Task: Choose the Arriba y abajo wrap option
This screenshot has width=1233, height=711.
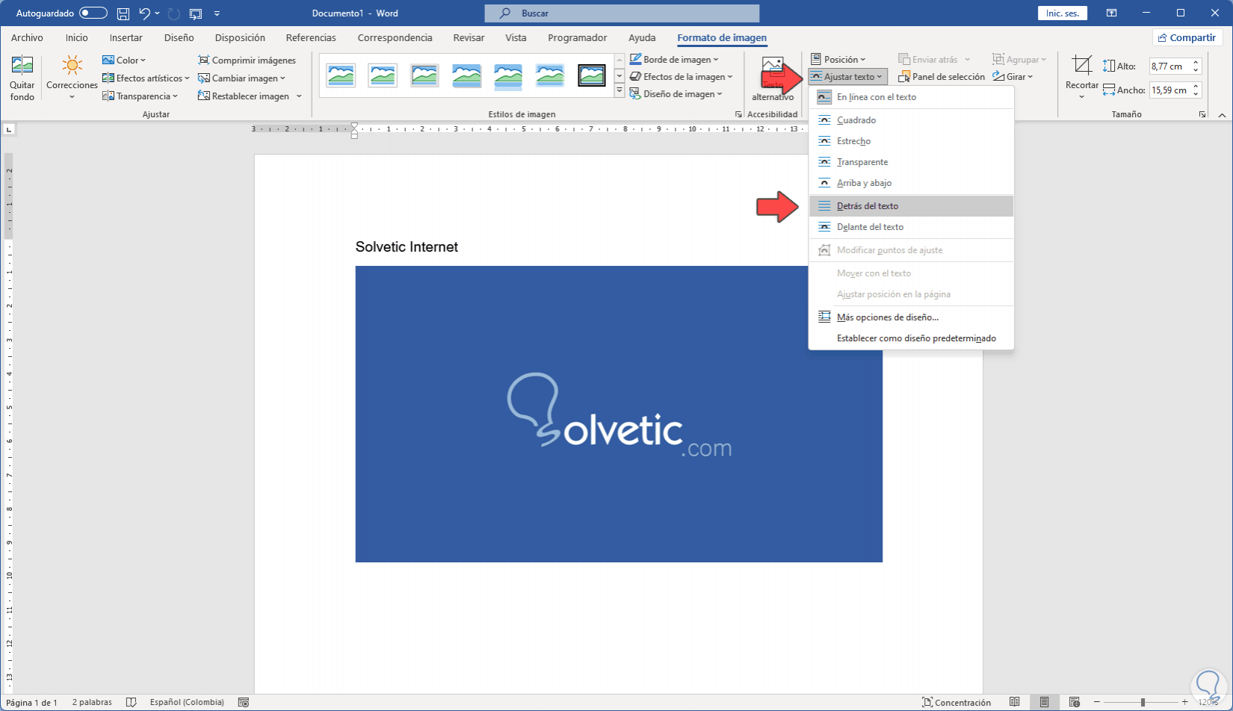Action: point(911,183)
